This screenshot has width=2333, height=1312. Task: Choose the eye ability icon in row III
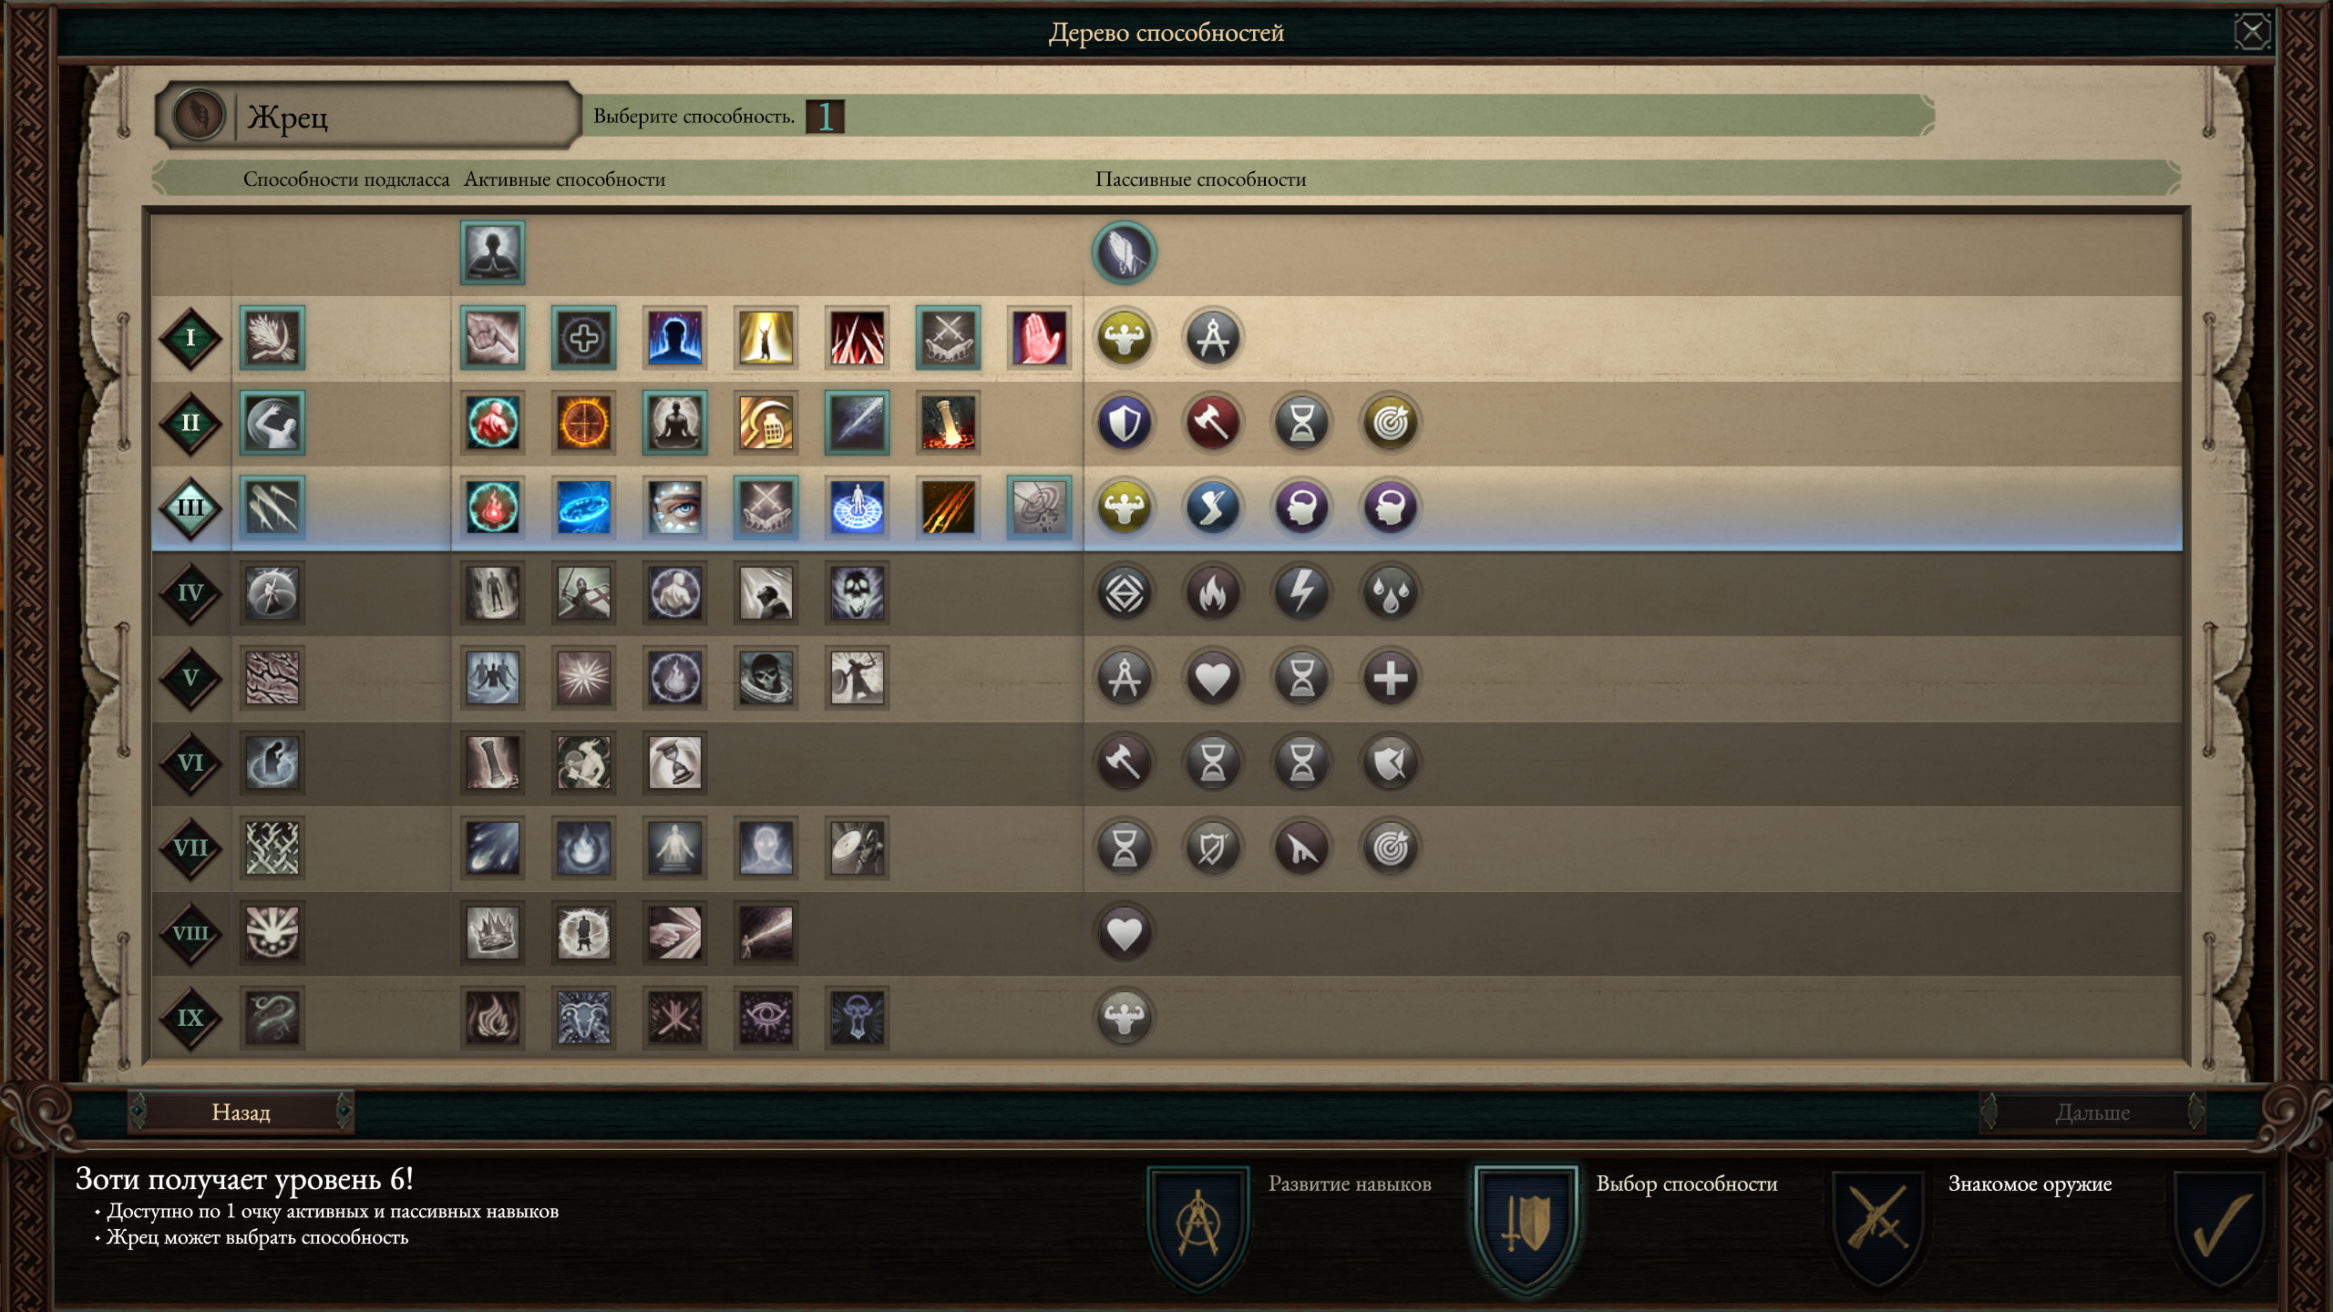[x=674, y=507]
